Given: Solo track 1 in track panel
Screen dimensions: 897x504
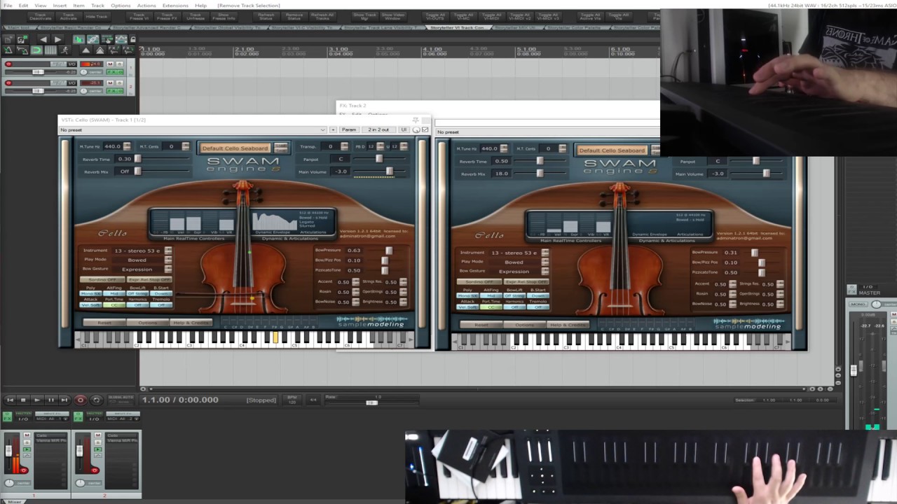Looking at the screenshot, I should [118, 64].
